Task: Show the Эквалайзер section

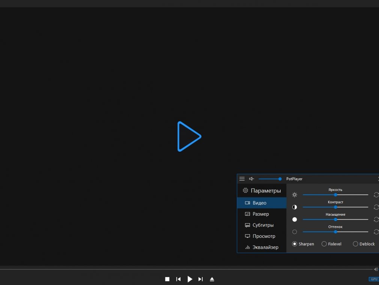Action: pyautogui.click(x=262, y=247)
